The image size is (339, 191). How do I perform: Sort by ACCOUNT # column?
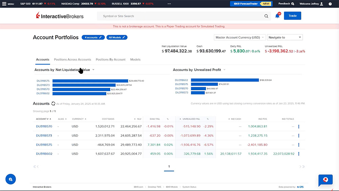pos(43,119)
